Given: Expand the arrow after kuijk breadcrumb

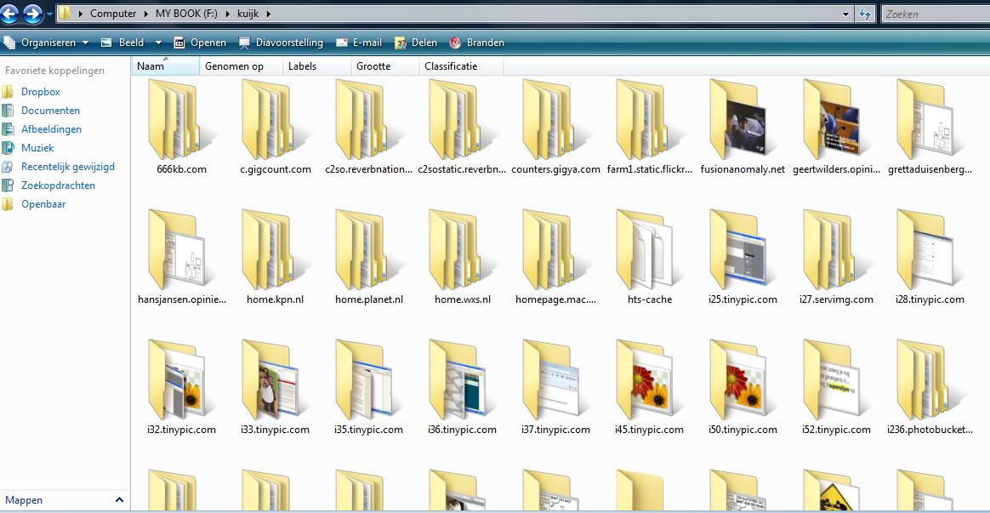Looking at the screenshot, I should (268, 14).
